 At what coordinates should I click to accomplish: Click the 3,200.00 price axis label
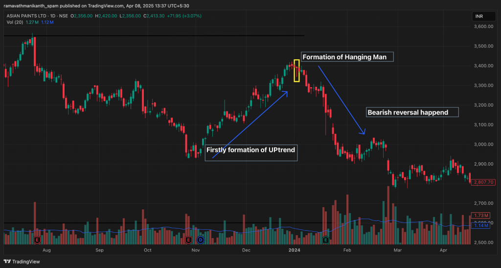tap(483, 105)
